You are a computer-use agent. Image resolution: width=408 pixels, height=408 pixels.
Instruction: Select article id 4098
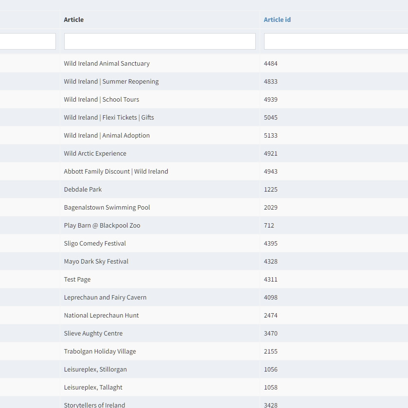pyautogui.click(x=270, y=297)
